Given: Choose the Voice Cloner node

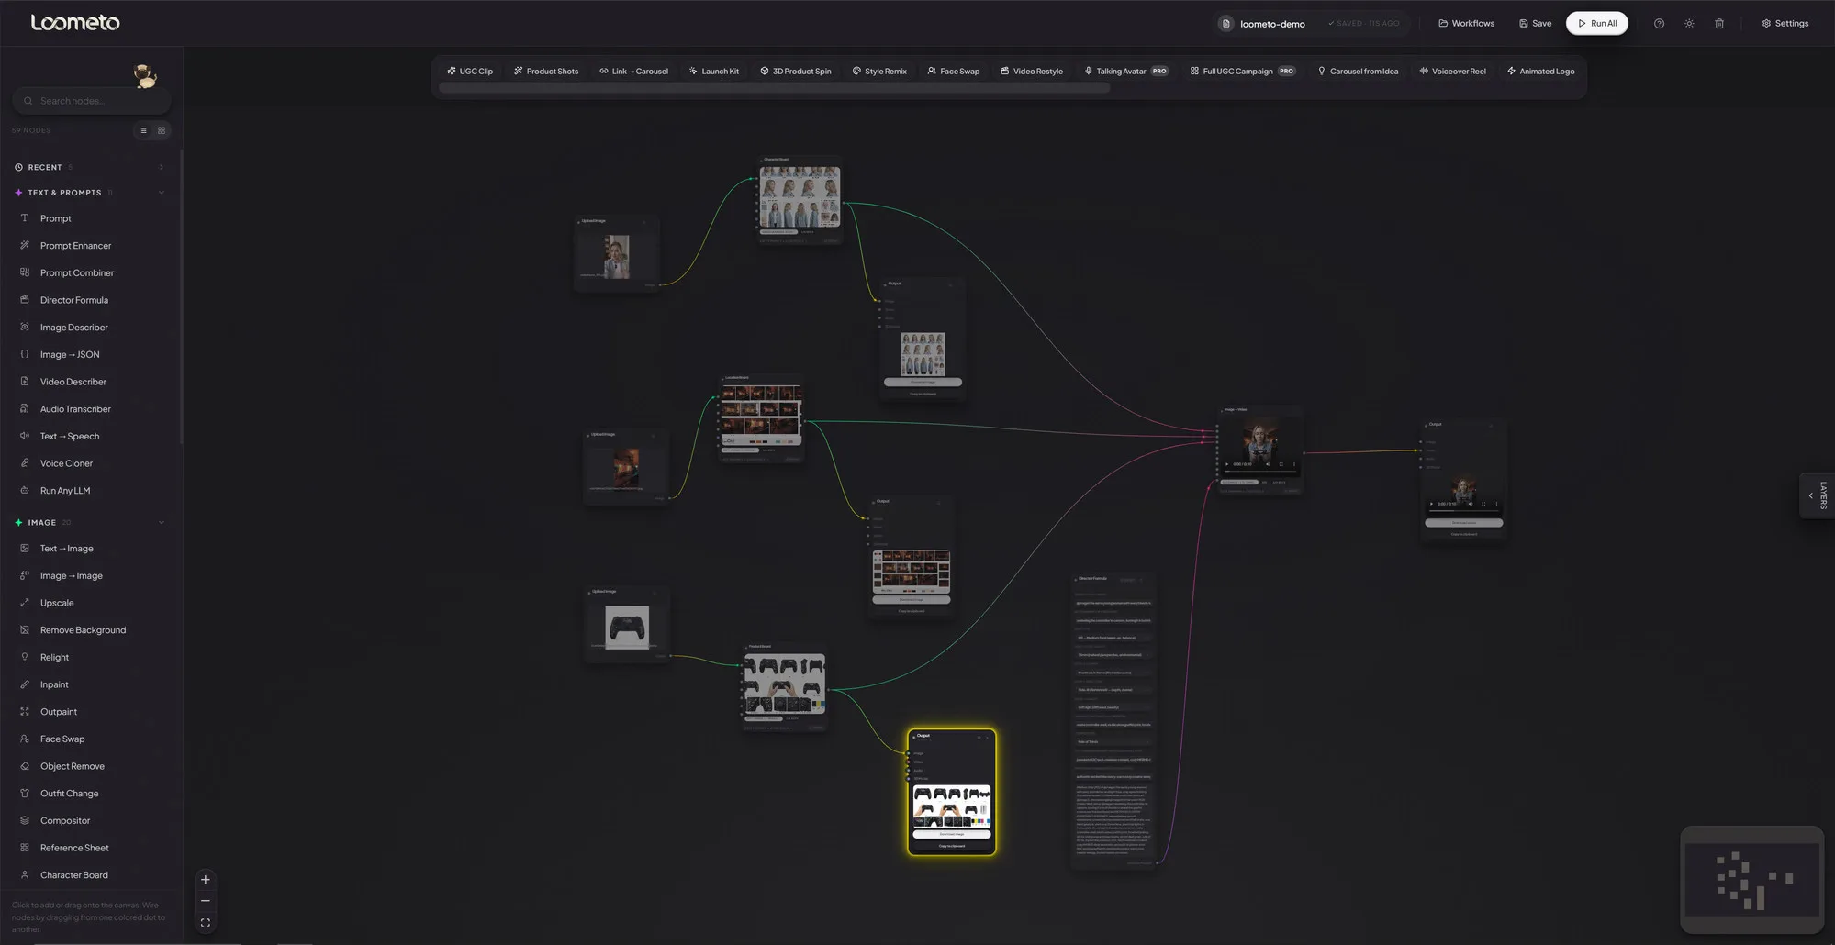Looking at the screenshot, I should (x=90, y=463).
